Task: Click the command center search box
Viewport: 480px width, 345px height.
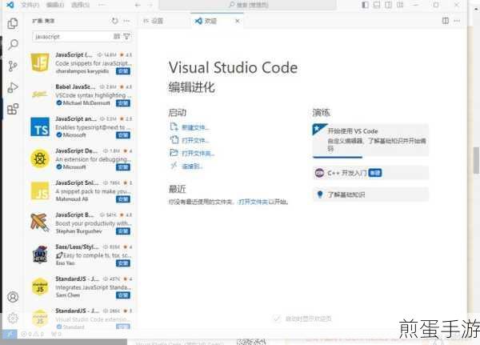Action: (247, 5)
